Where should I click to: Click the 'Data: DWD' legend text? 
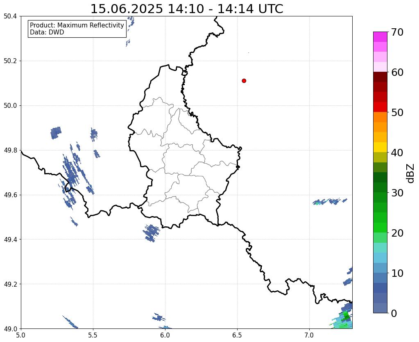pyautogui.click(x=47, y=32)
